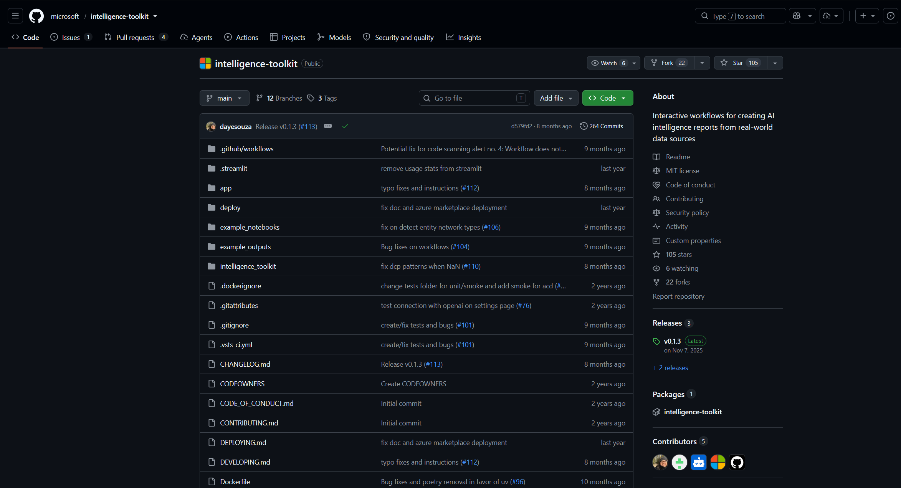Open the Copilot chat icon
The height and width of the screenshot is (488, 901).
click(797, 16)
